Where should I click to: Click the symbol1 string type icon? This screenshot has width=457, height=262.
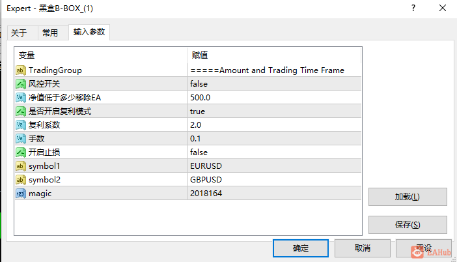21,166
